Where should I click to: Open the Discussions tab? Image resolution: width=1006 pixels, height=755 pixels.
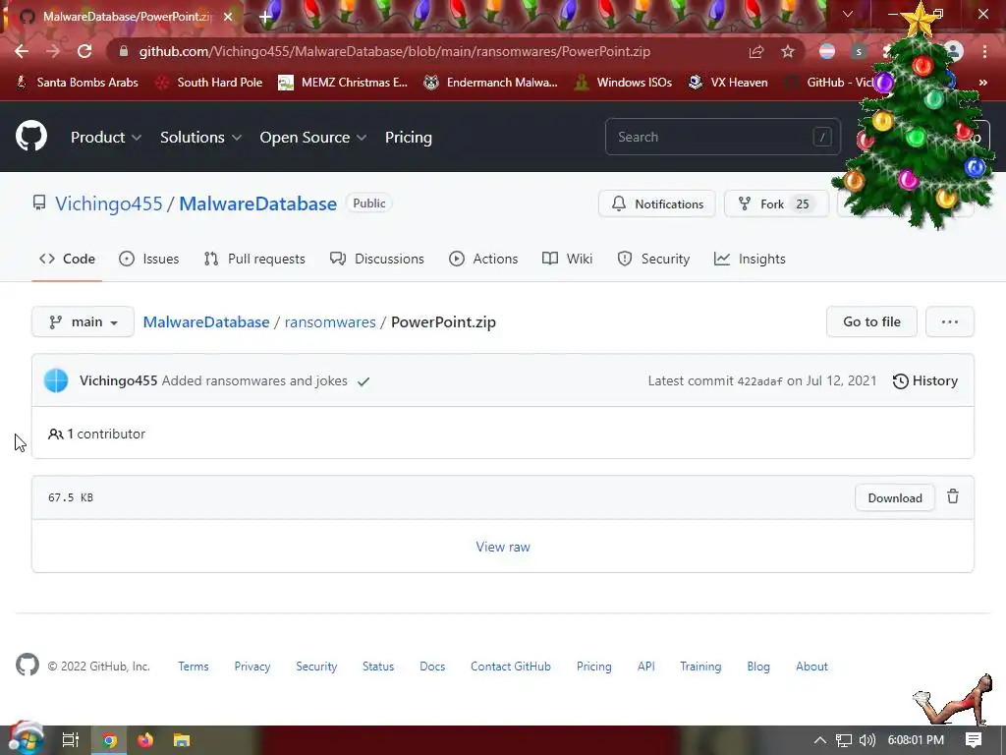[x=377, y=259]
